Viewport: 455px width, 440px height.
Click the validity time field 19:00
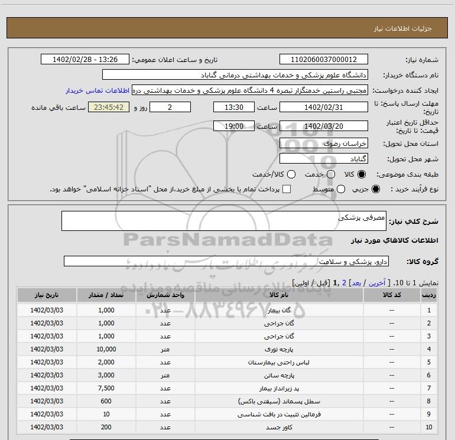coord(234,126)
